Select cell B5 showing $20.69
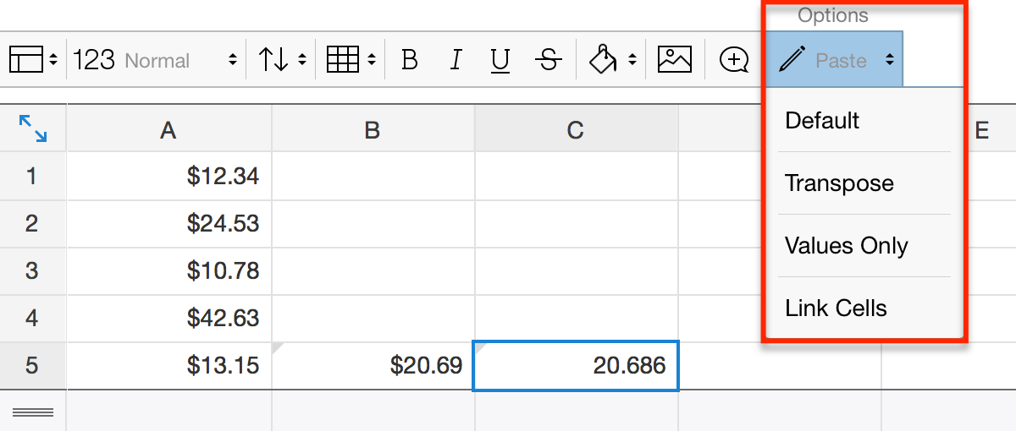 tap(373, 366)
